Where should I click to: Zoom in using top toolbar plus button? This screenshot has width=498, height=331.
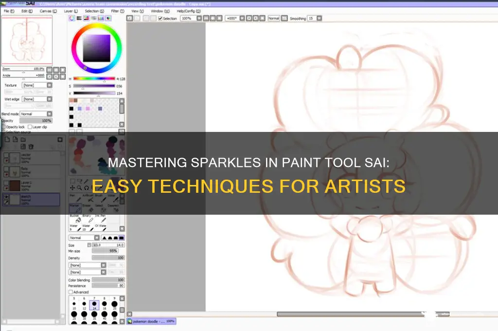[213, 18]
